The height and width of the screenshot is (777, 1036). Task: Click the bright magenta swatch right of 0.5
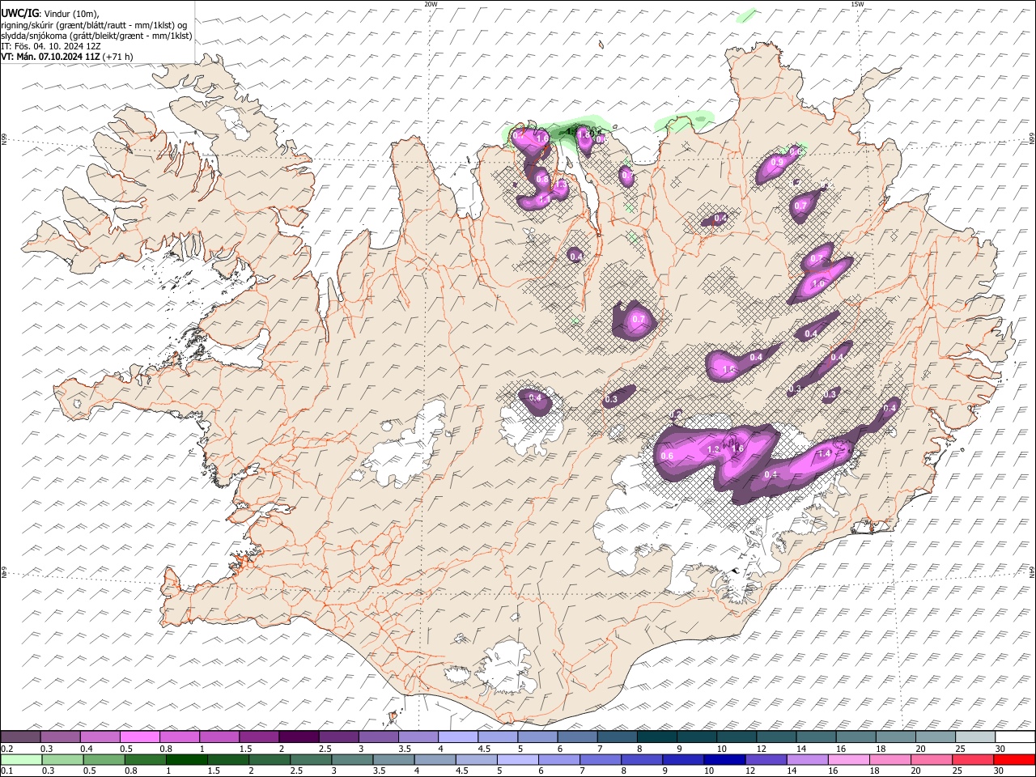139,737
